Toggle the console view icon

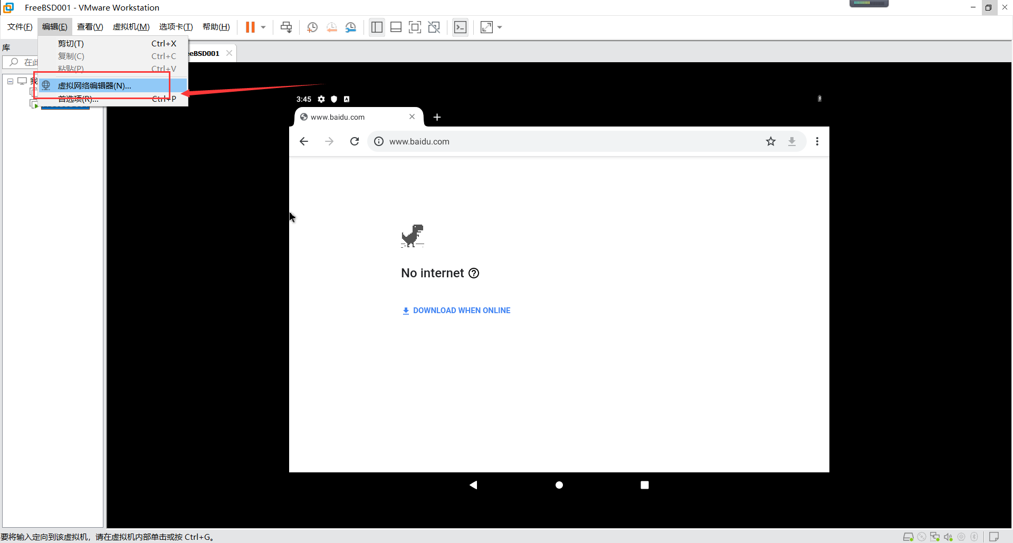460,27
